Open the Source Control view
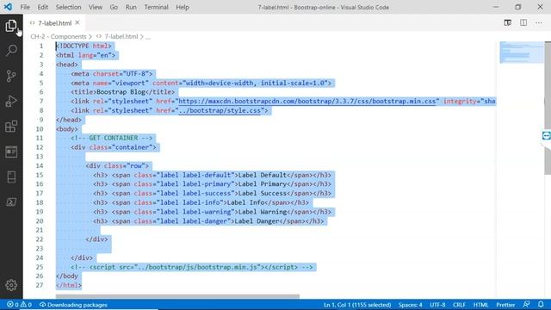Viewport: 551px width, 310px height. pos(11,76)
